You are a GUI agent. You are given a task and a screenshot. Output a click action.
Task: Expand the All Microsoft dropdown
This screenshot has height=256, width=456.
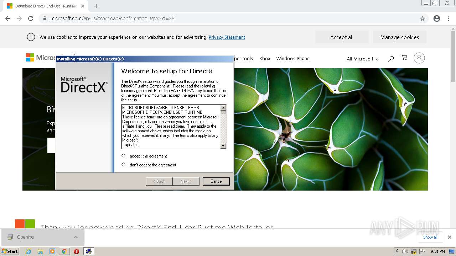coord(363,59)
